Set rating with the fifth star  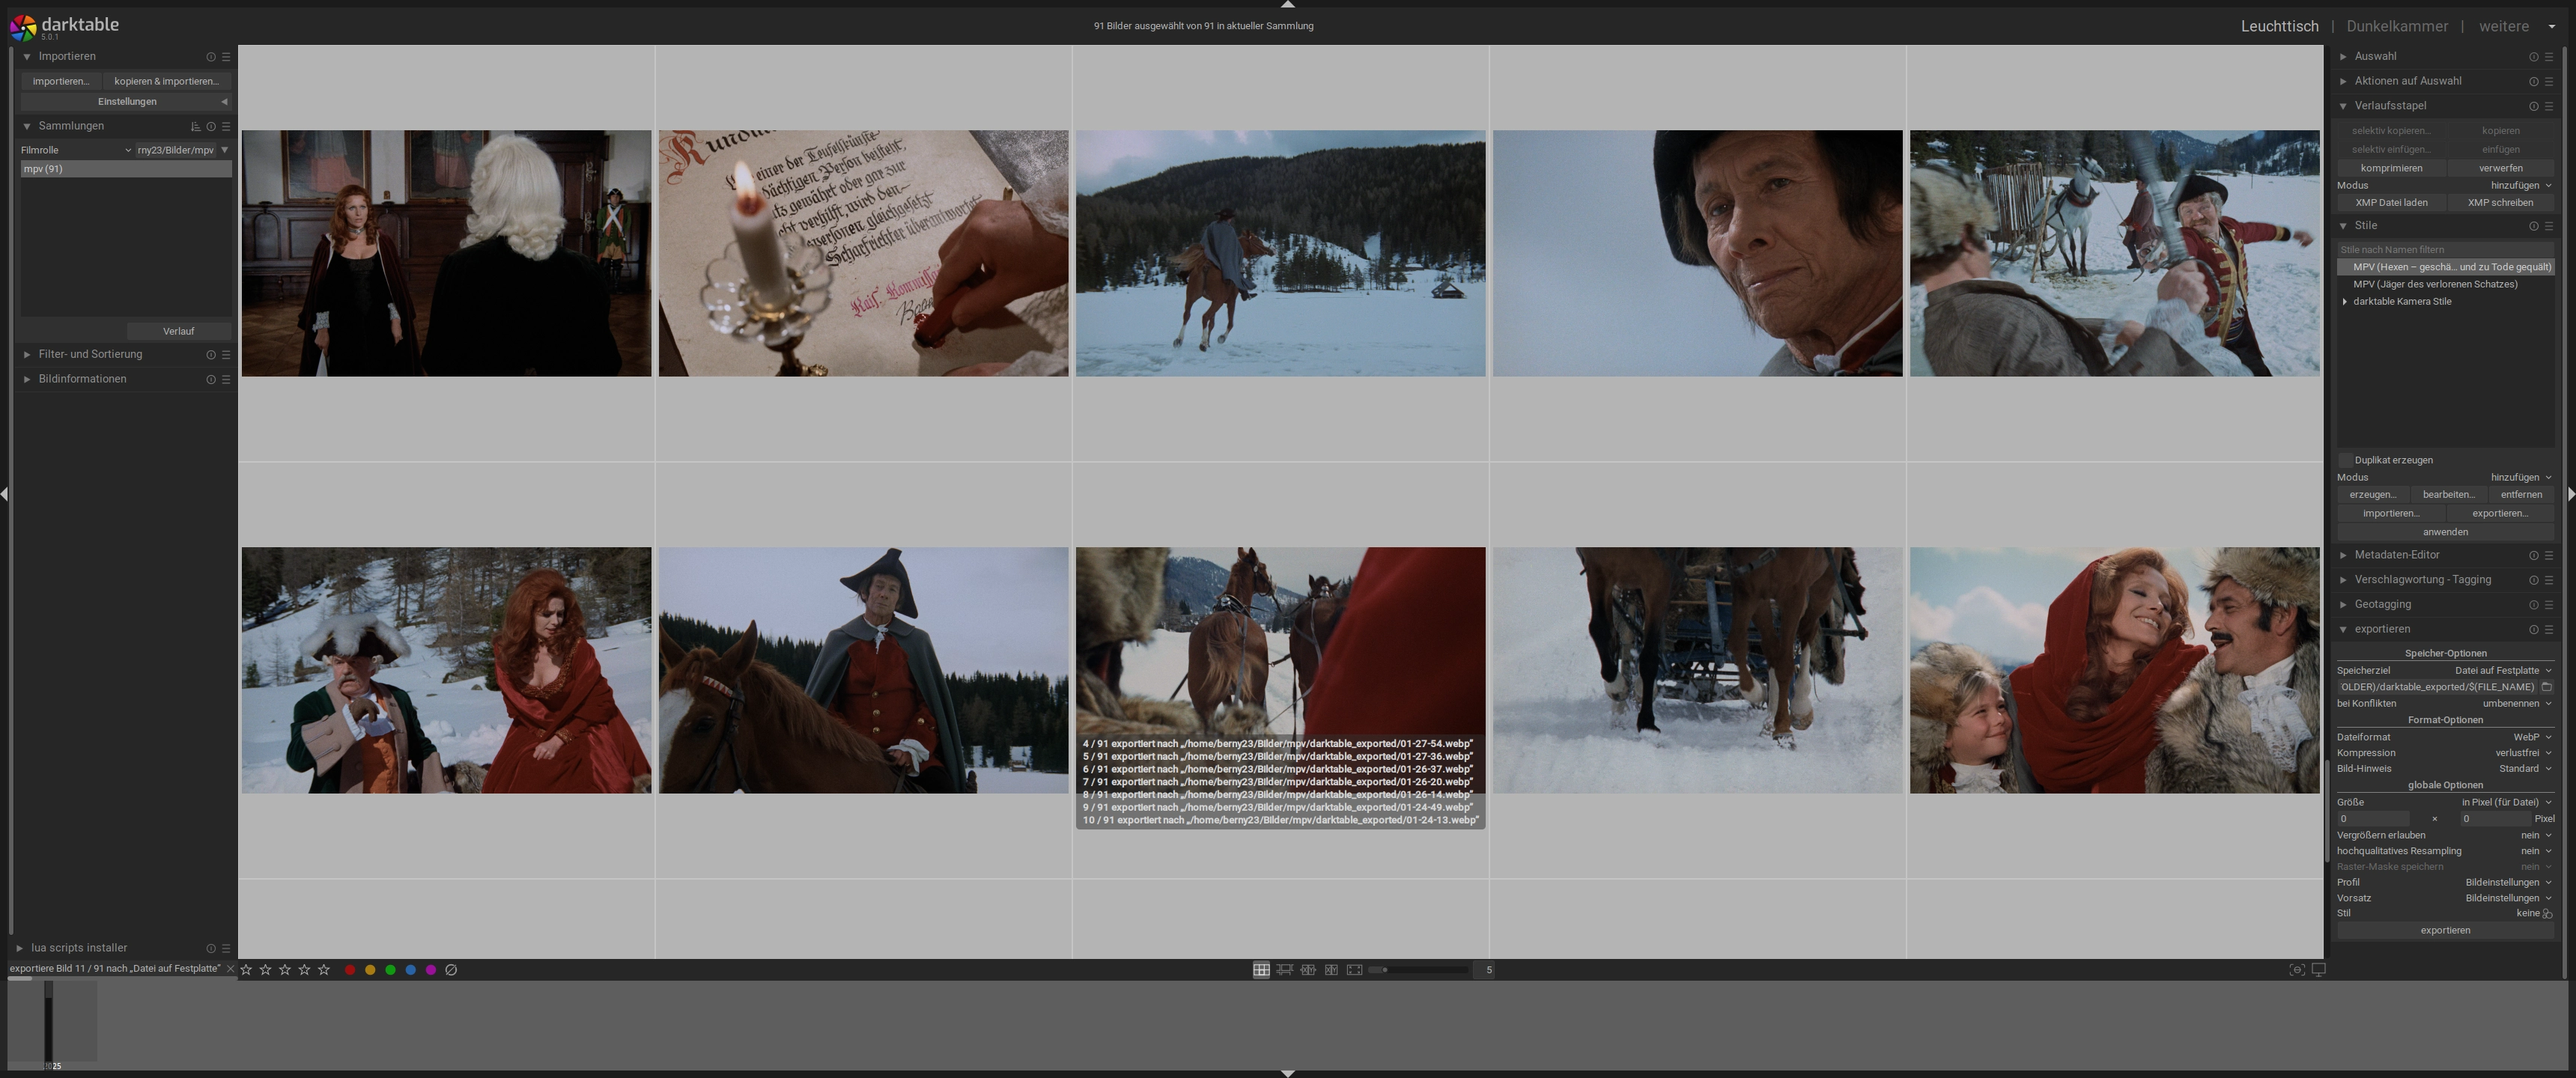(x=324, y=970)
